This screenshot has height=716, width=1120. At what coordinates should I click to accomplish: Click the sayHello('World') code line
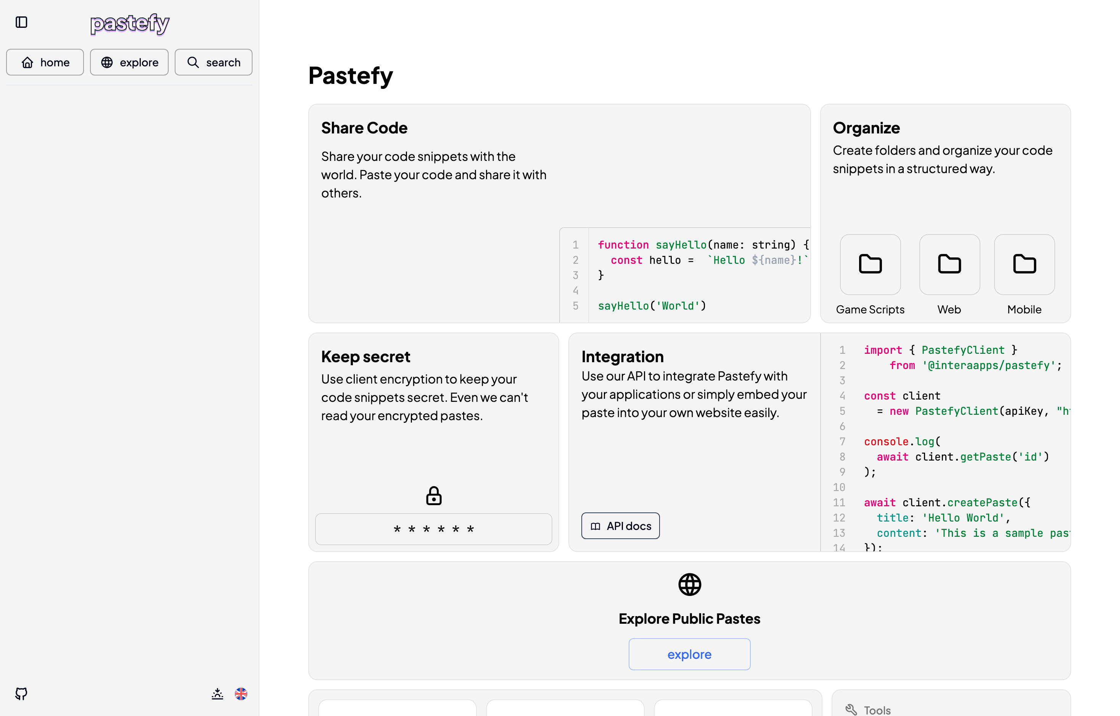652,306
